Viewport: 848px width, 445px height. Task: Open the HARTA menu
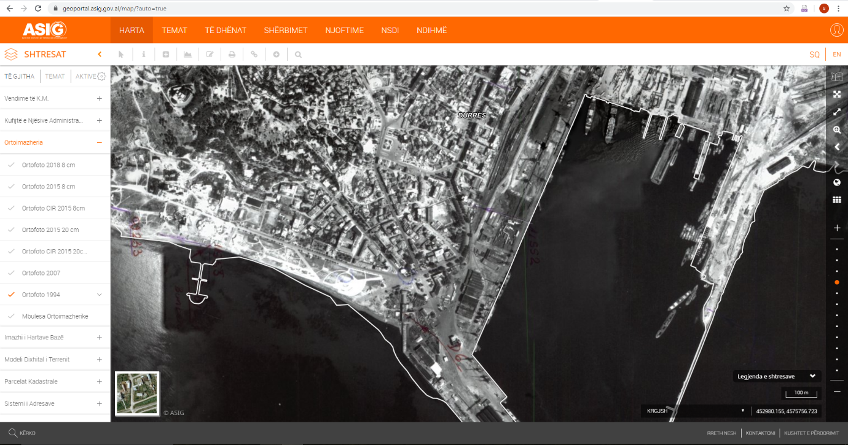pos(132,30)
